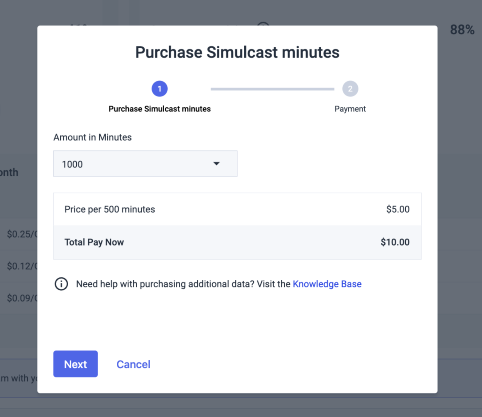The image size is (482, 417).
Task: Click the progress bar between wizard steps
Action: (272, 88)
